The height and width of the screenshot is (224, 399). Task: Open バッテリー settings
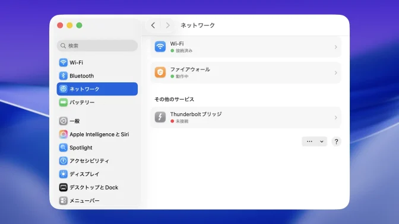[x=97, y=102]
